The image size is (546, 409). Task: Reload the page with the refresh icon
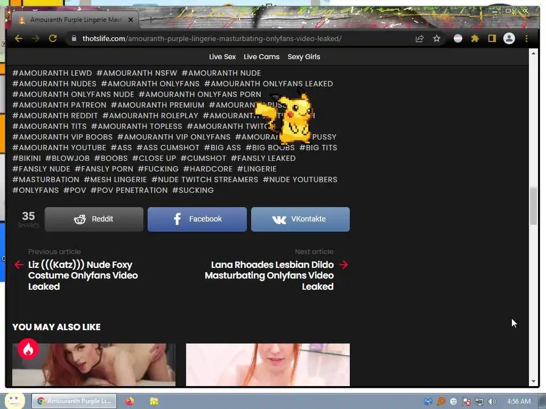(x=53, y=38)
